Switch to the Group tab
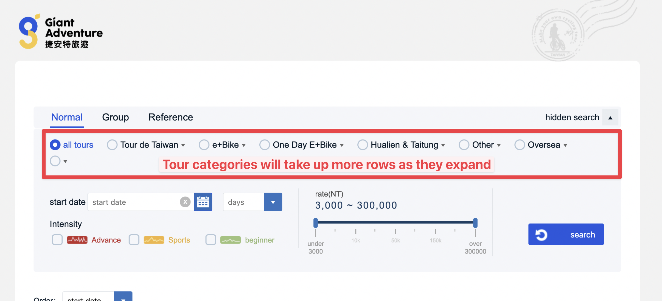The image size is (662, 301). tap(115, 117)
